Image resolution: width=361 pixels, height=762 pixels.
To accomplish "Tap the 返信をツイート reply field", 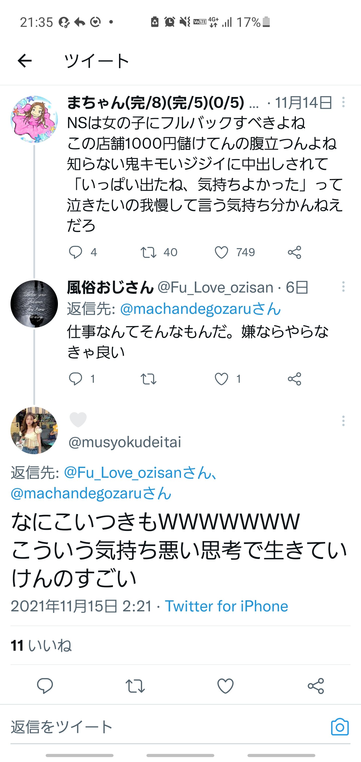I will [148, 727].
